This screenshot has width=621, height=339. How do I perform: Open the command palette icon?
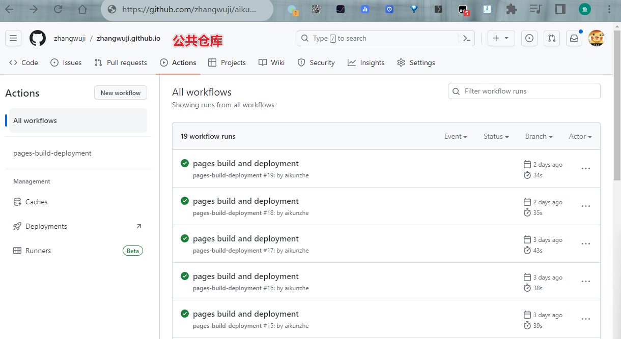(466, 38)
